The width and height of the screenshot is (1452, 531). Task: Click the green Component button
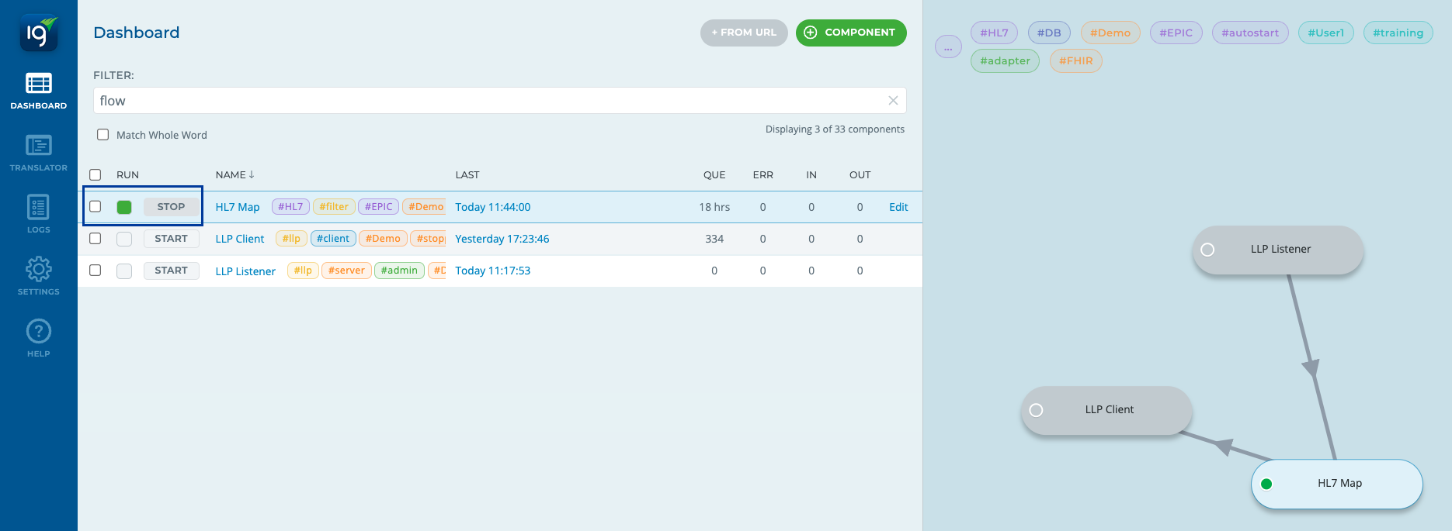point(851,33)
